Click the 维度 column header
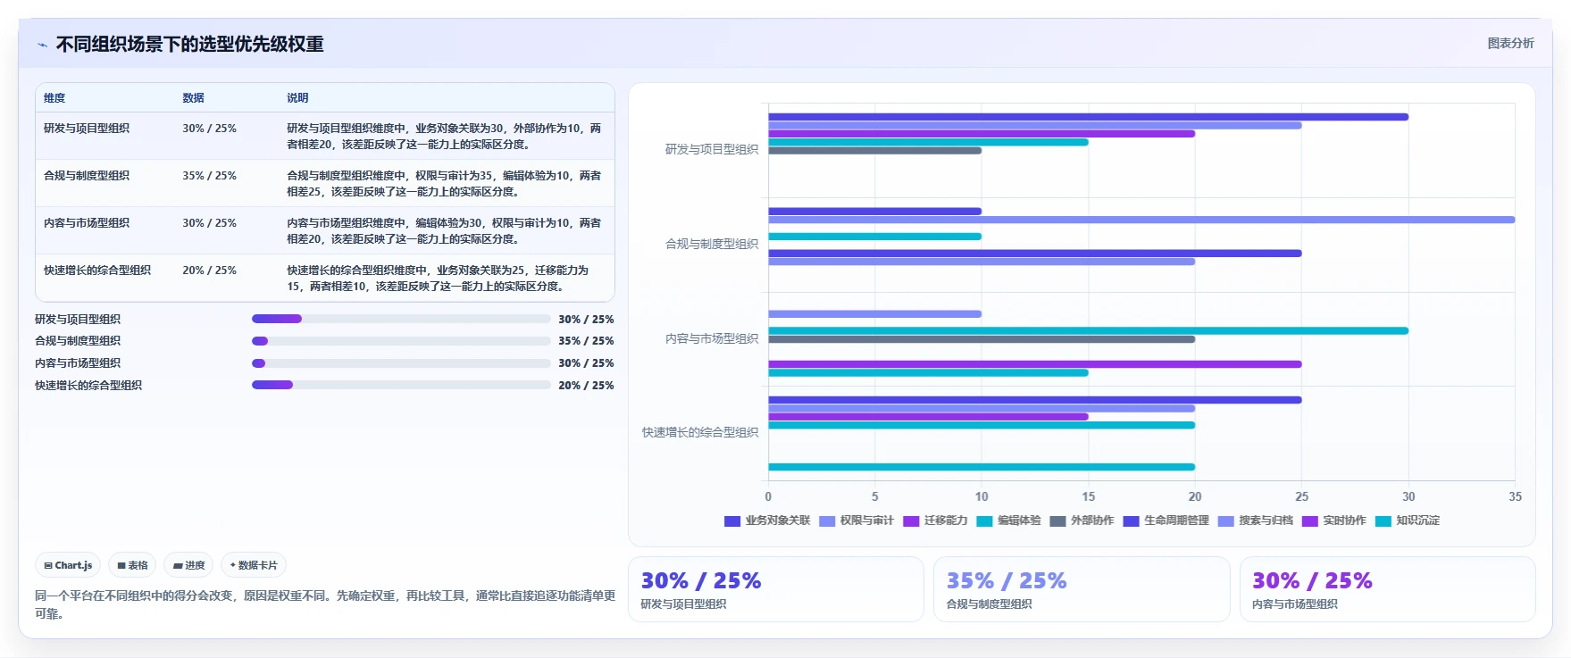This screenshot has width=1571, height=658. (54, 98)
